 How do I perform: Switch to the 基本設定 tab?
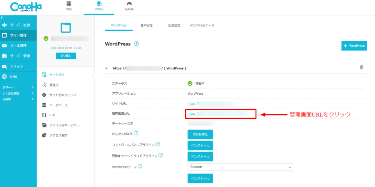[146, 25]
